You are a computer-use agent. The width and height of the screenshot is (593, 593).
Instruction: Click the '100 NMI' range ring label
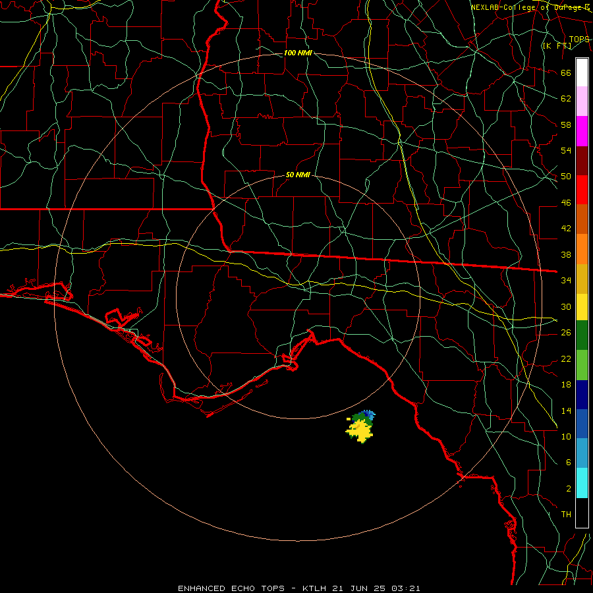[x=298, y=53]
